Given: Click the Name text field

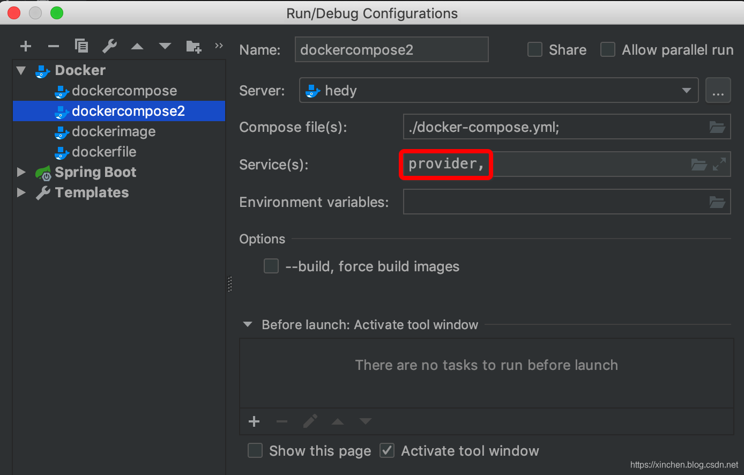Looking at the screenshot, I should (391, 50).
